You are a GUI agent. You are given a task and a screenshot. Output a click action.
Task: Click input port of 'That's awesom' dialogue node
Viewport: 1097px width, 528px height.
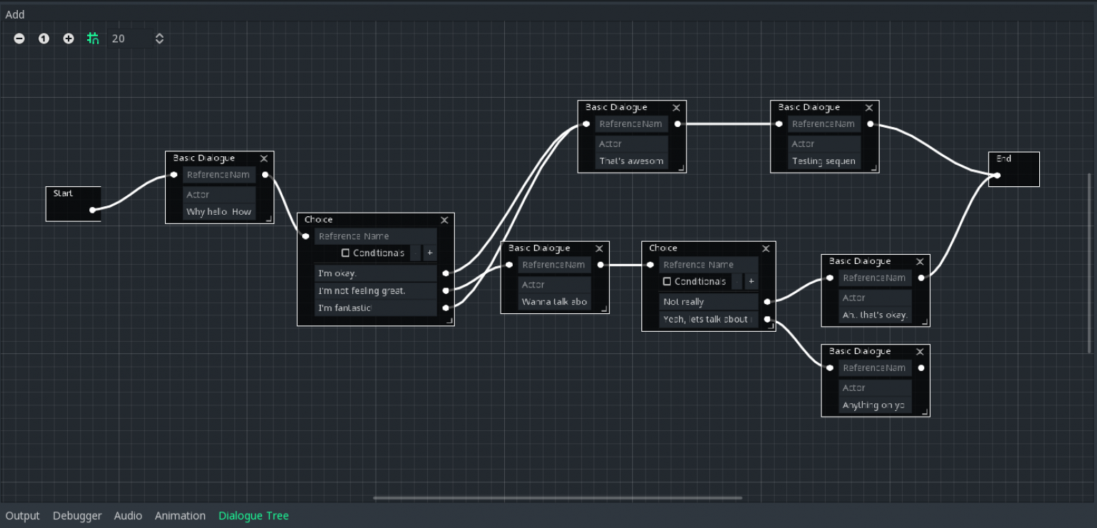tap(586, 123)
